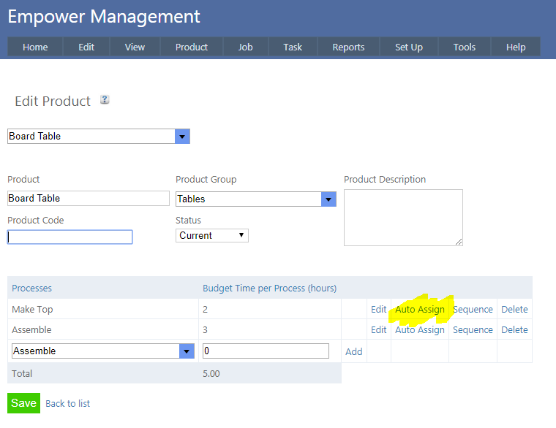
Task: Open the Reports menu
Action: tap(348, 47)
